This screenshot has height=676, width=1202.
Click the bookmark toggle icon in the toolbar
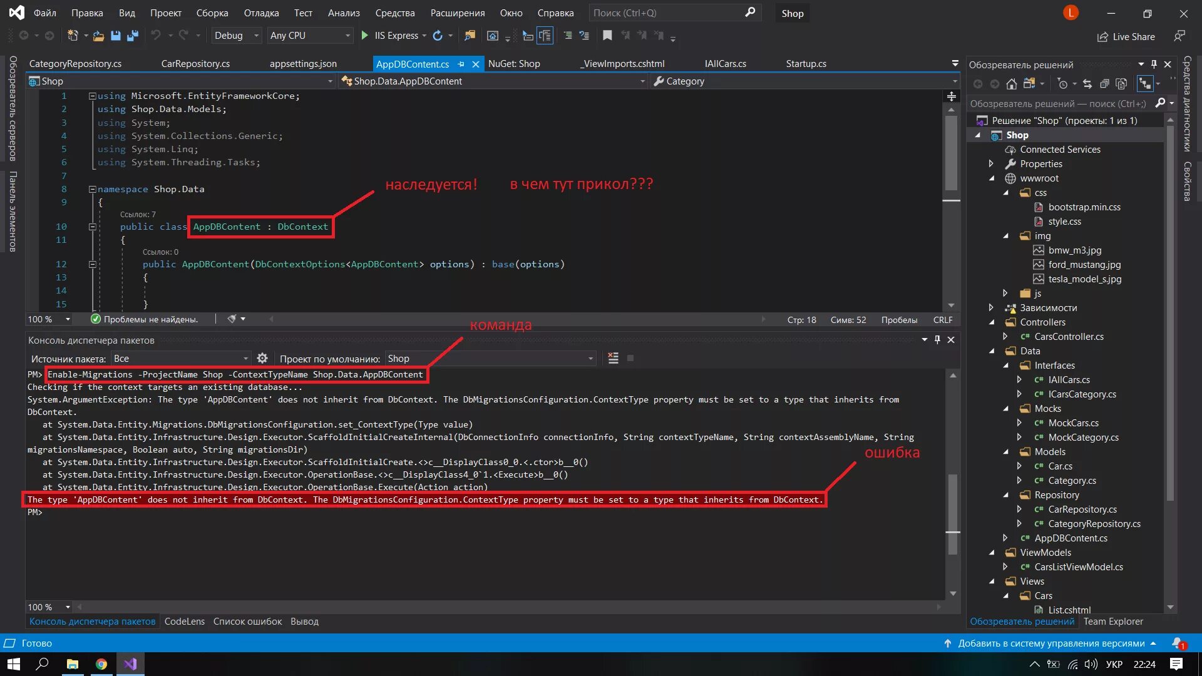pos(607,36)
